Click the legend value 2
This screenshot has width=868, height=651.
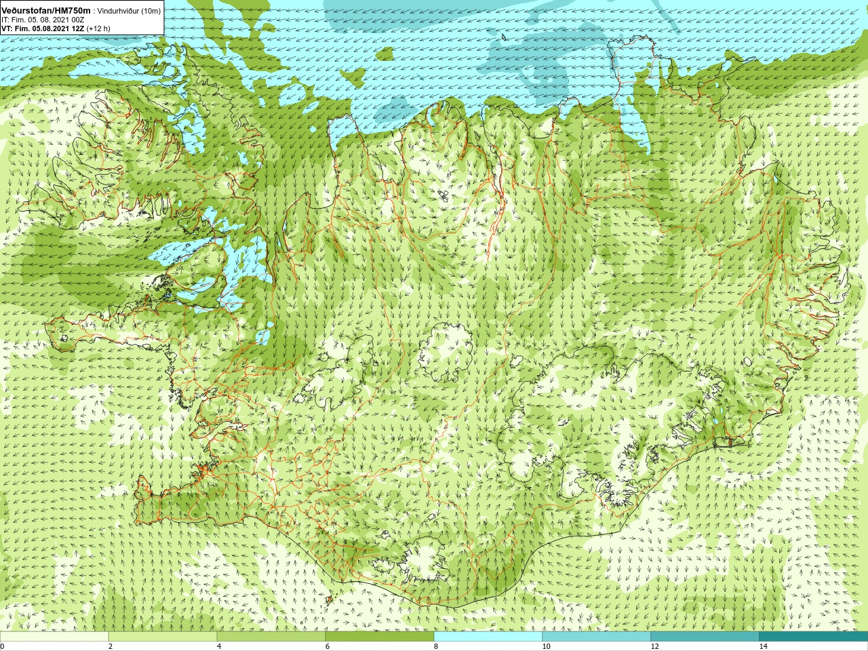(111, 646)
